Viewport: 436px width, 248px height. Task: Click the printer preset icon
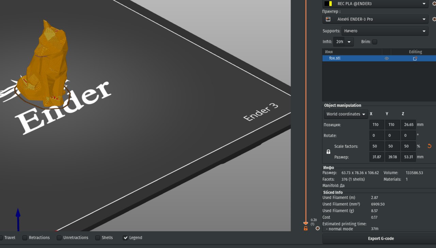pyautogui.click(x=328, y=19)
